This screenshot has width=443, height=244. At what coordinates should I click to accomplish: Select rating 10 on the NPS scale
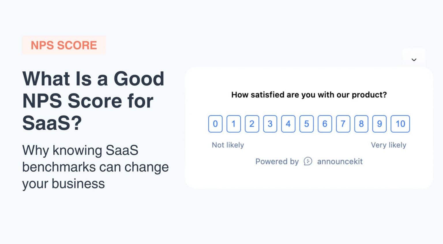pyautogui.click(x=400, y=124)
